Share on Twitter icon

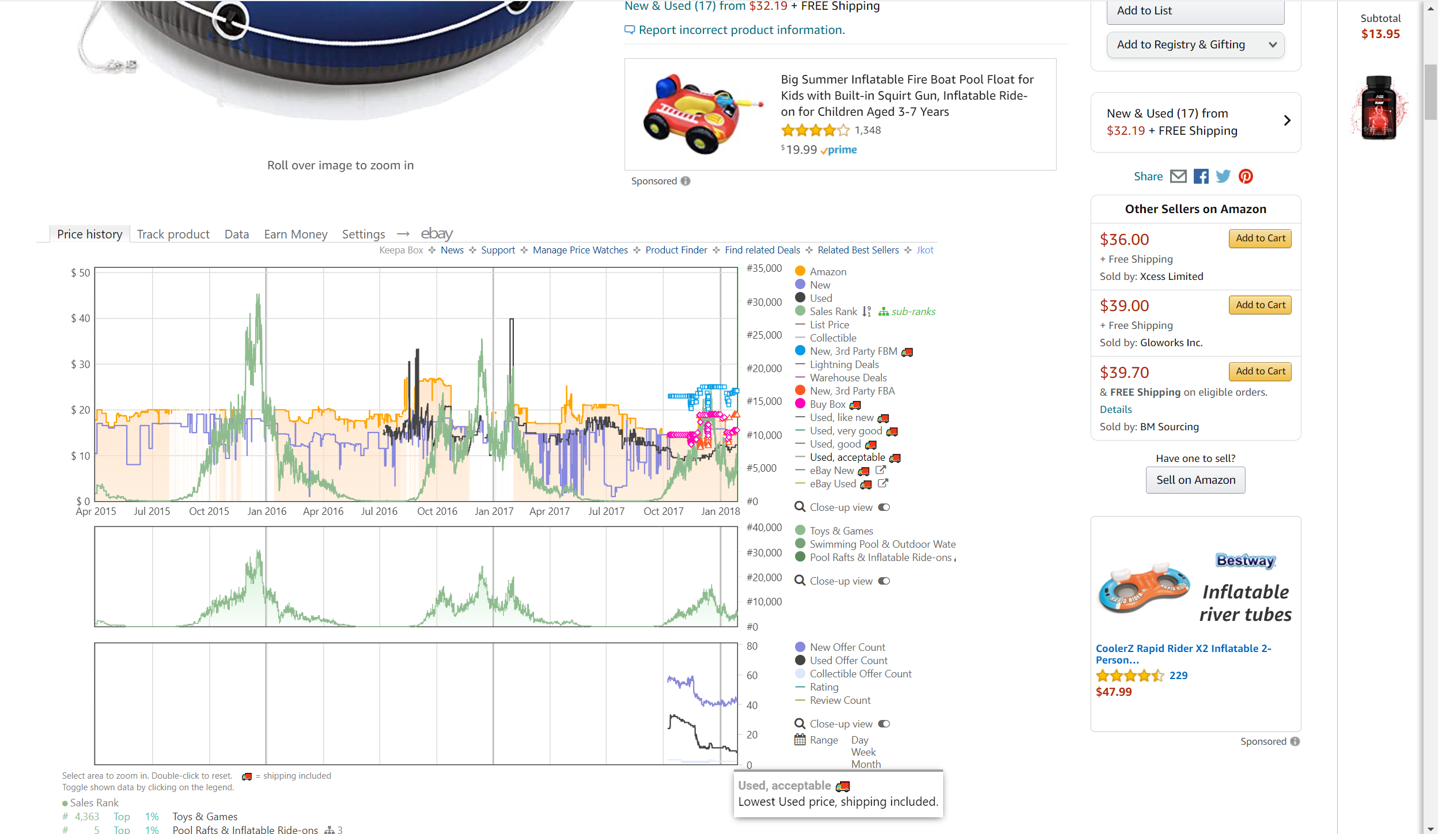(1223, 176)
